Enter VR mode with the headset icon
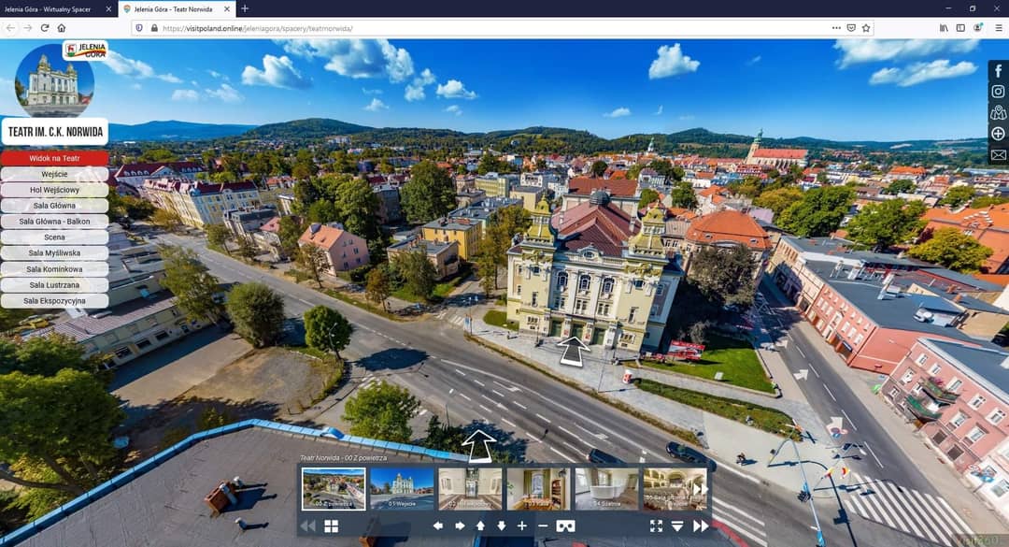 point(565,525)
